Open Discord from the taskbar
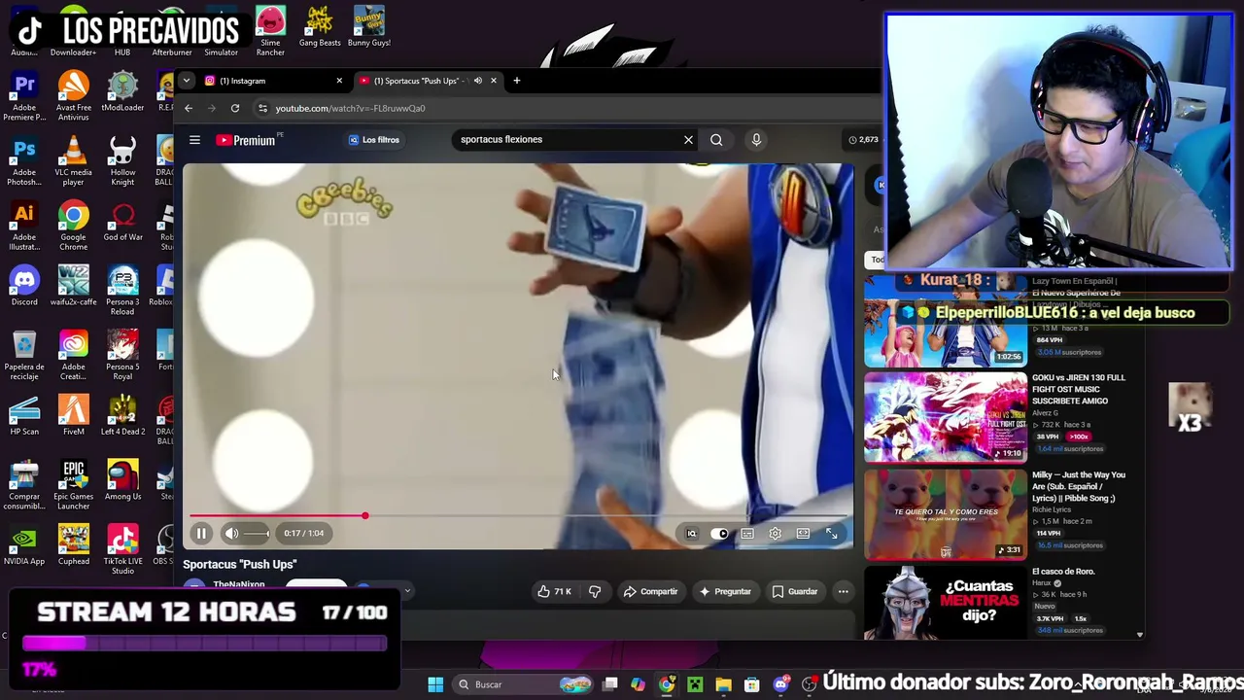This screenshot has width=1244, height=700. pos(780,684)
